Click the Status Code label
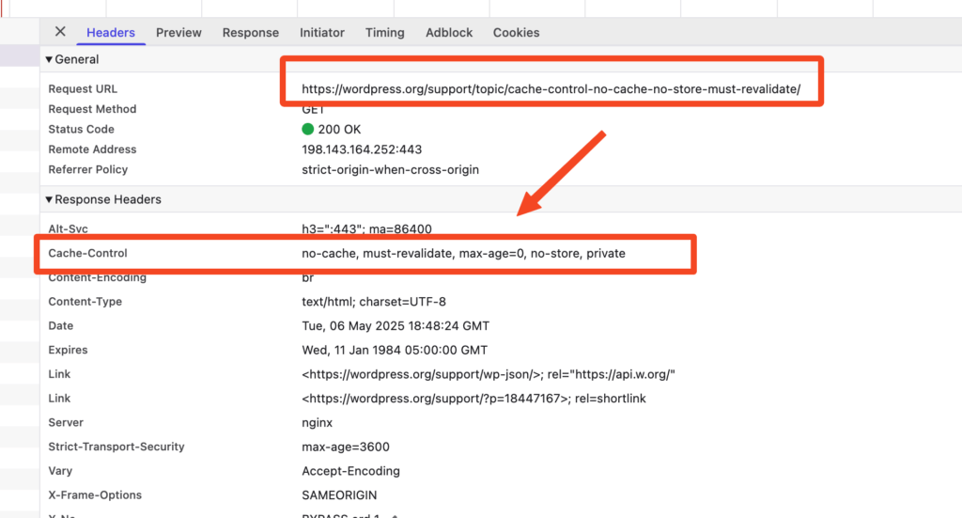This screenshot has width=962, height=518. (x=81, y=130)
